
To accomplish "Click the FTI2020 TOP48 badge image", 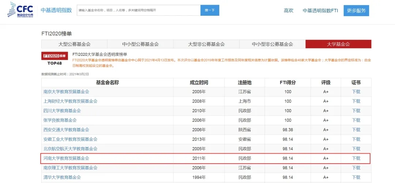I will pos(54,59).
